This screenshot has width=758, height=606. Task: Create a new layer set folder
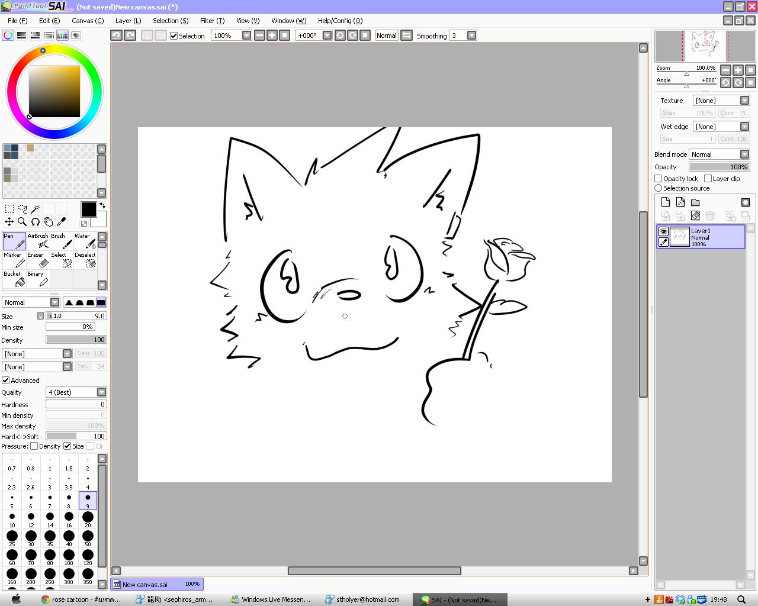[x=695, y=202]
